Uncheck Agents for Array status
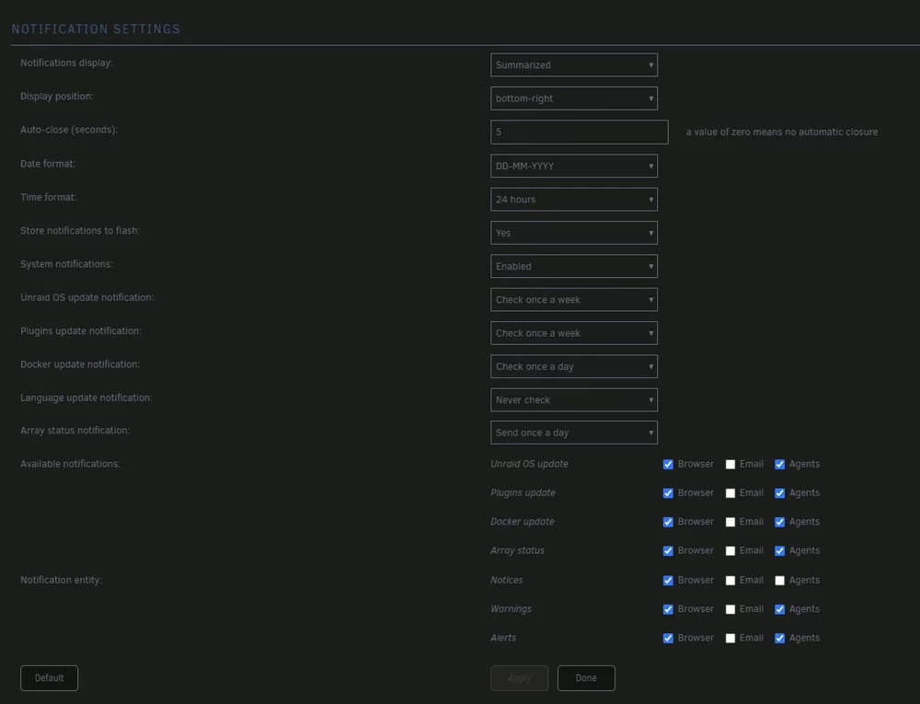This screenshot has width=920, height=704. pyautogui.click(x=779, y=551)
